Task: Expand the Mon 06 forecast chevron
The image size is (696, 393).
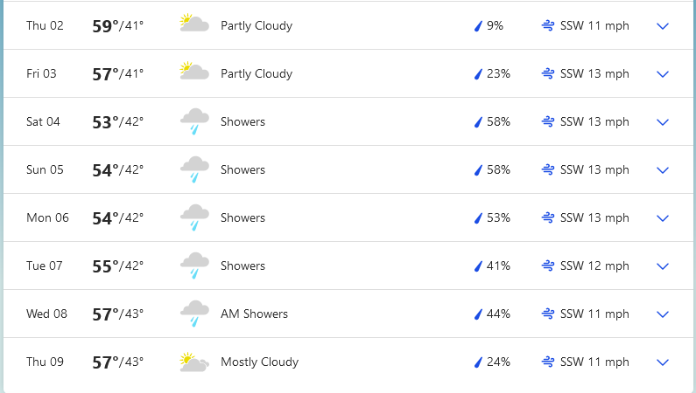Action: [662, 218]
